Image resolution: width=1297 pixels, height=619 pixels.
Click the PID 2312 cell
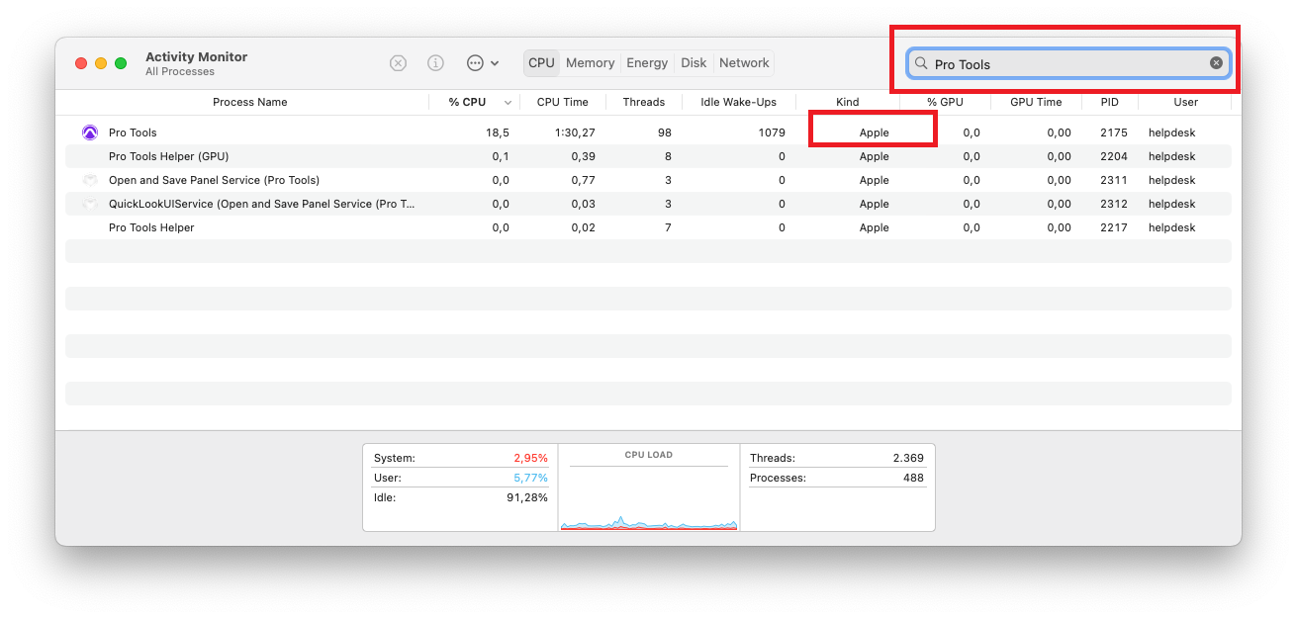pos(1114,204)
